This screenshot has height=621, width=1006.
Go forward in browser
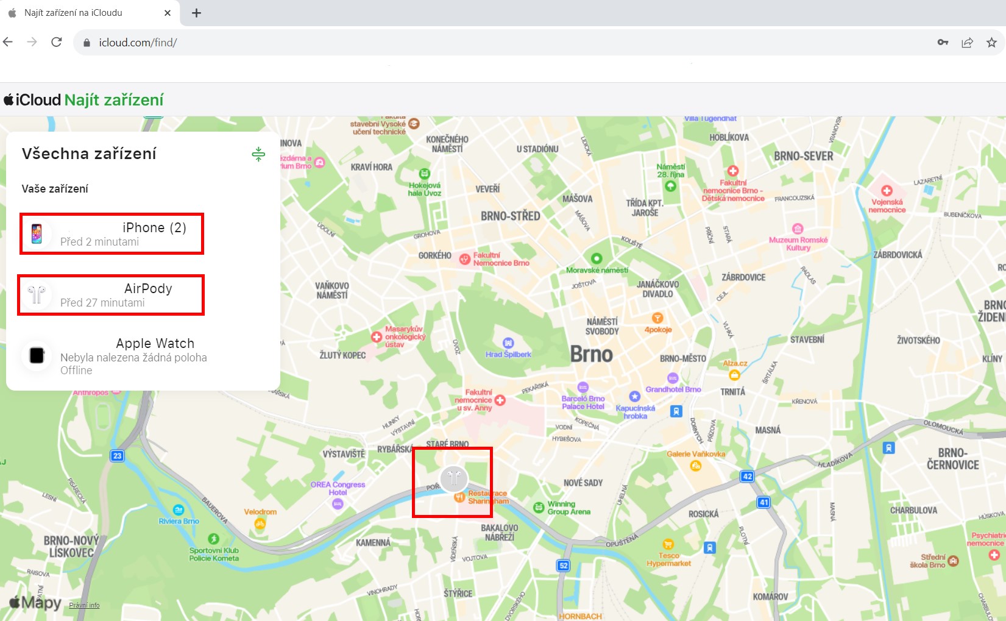(32, 42)
